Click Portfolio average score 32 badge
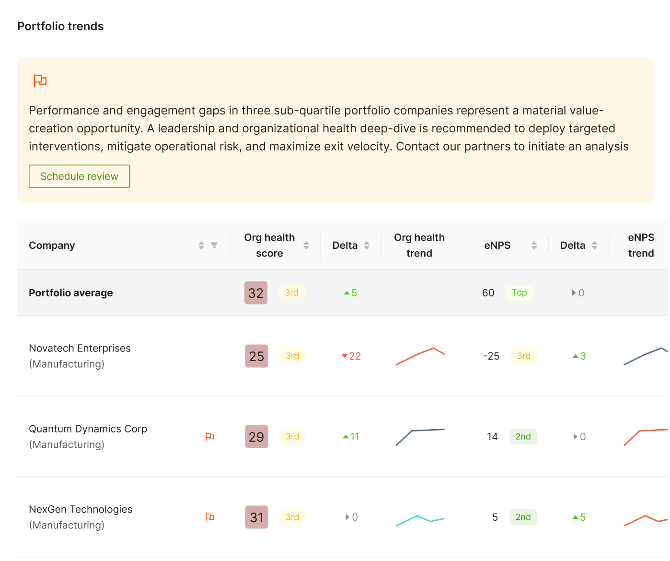 point(256,293)
